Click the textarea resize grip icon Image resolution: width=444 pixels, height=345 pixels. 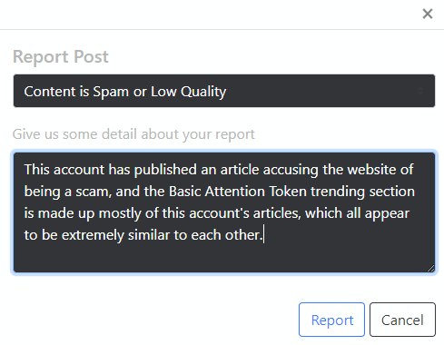(x=430, y=268)
